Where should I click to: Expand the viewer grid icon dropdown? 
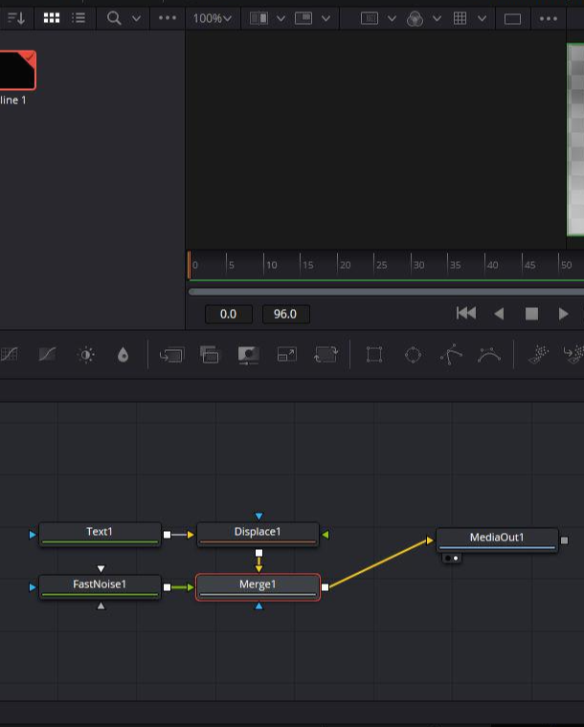tap(482, 18)
